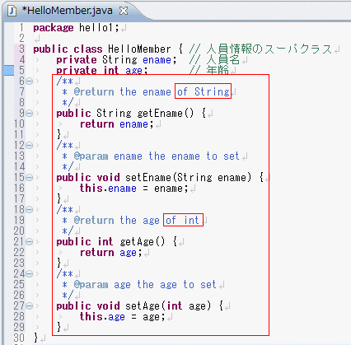
Task: Click 'this.ename' on line 16
Action: (108, 189)
